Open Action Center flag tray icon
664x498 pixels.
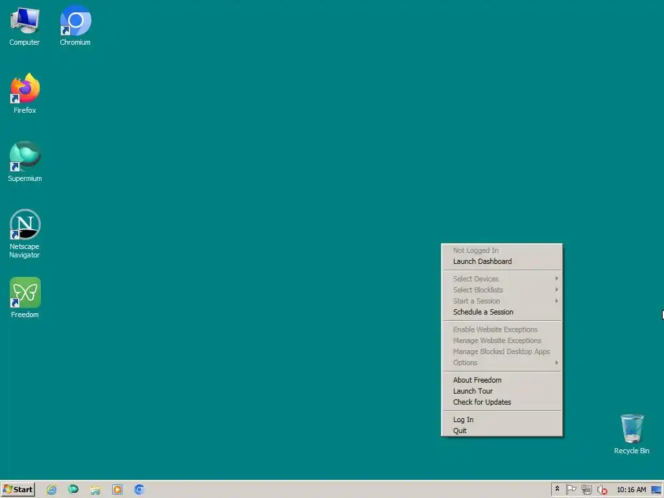tap(571, 490)
